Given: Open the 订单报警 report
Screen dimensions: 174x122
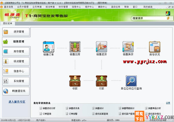Looking at the screenshot, I should coord(72,114).
